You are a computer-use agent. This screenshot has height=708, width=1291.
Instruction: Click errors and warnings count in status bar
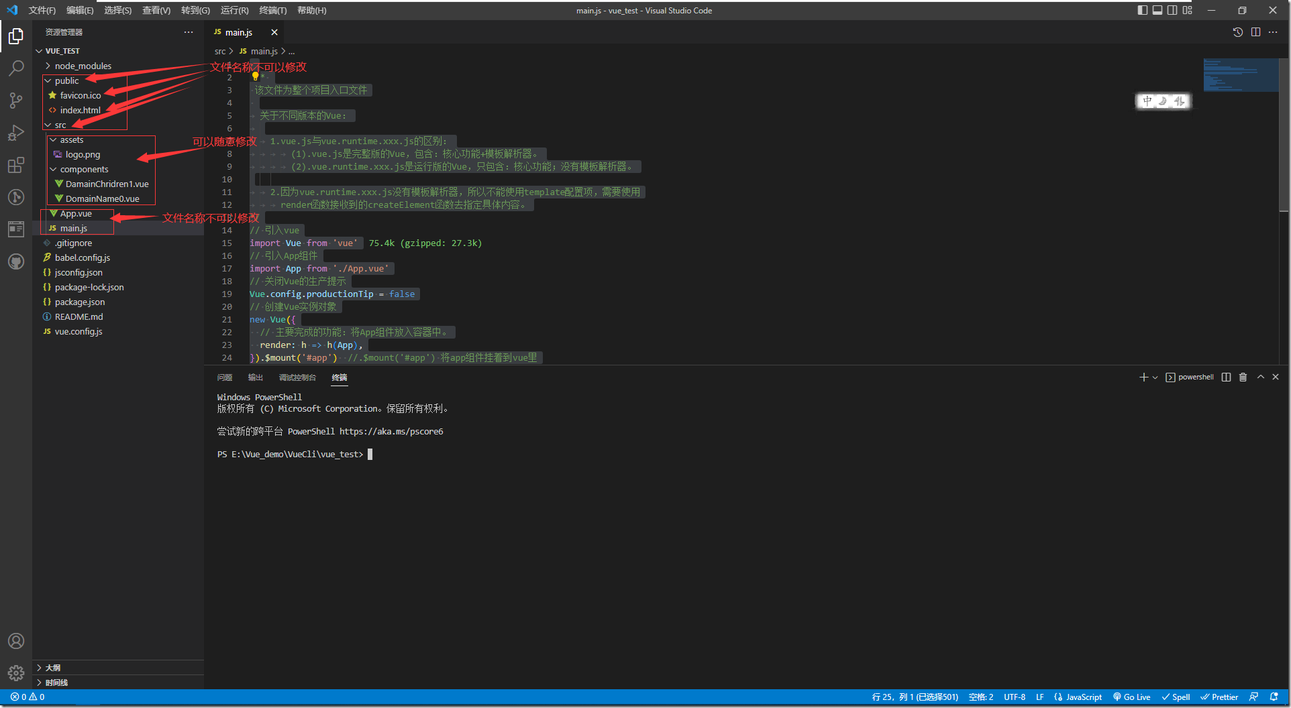[x=28, y=697]
